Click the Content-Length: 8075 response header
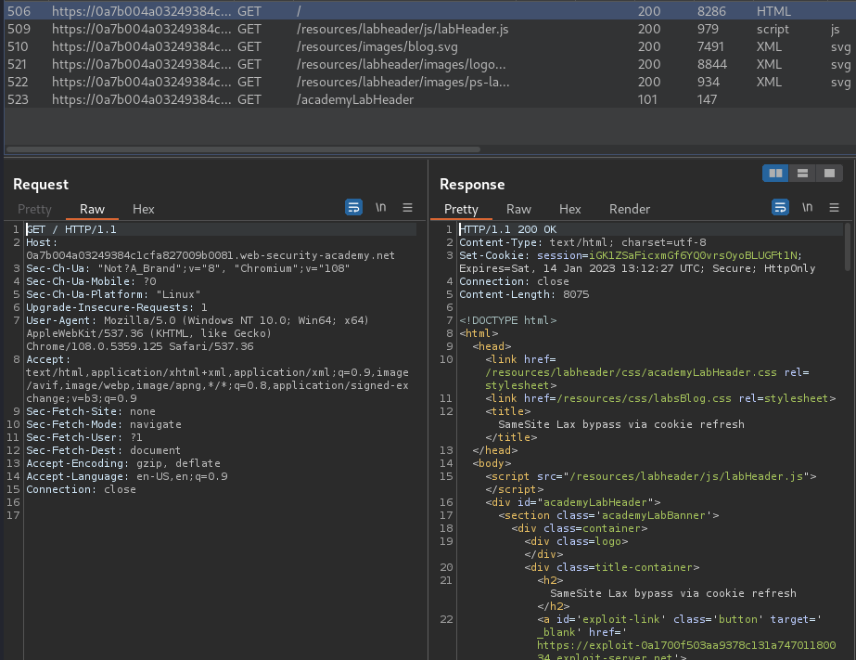 pyautogui.click(x=524, y=294)
